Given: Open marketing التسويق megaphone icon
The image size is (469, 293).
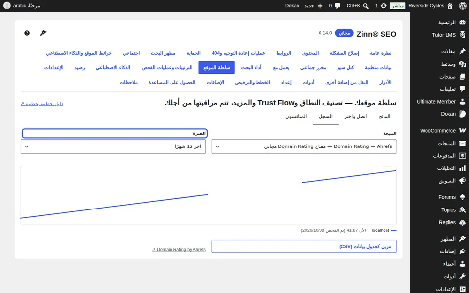Looking at the screenshot, I should pyautogui.click(x=463, y=181).
